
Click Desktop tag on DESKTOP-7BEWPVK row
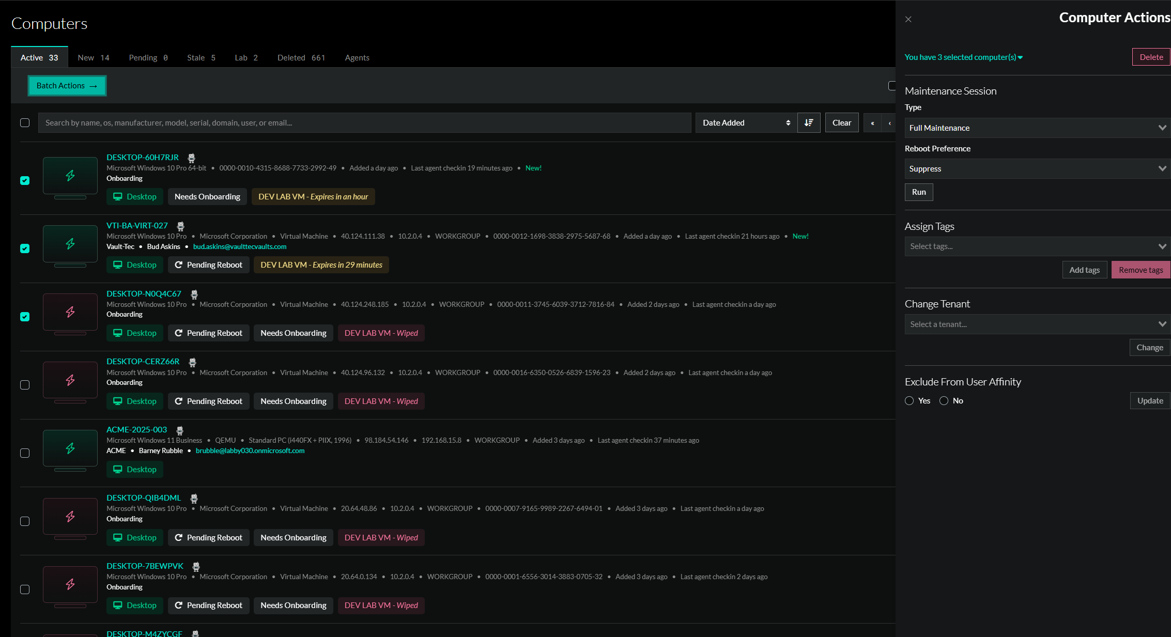point(135,605)
